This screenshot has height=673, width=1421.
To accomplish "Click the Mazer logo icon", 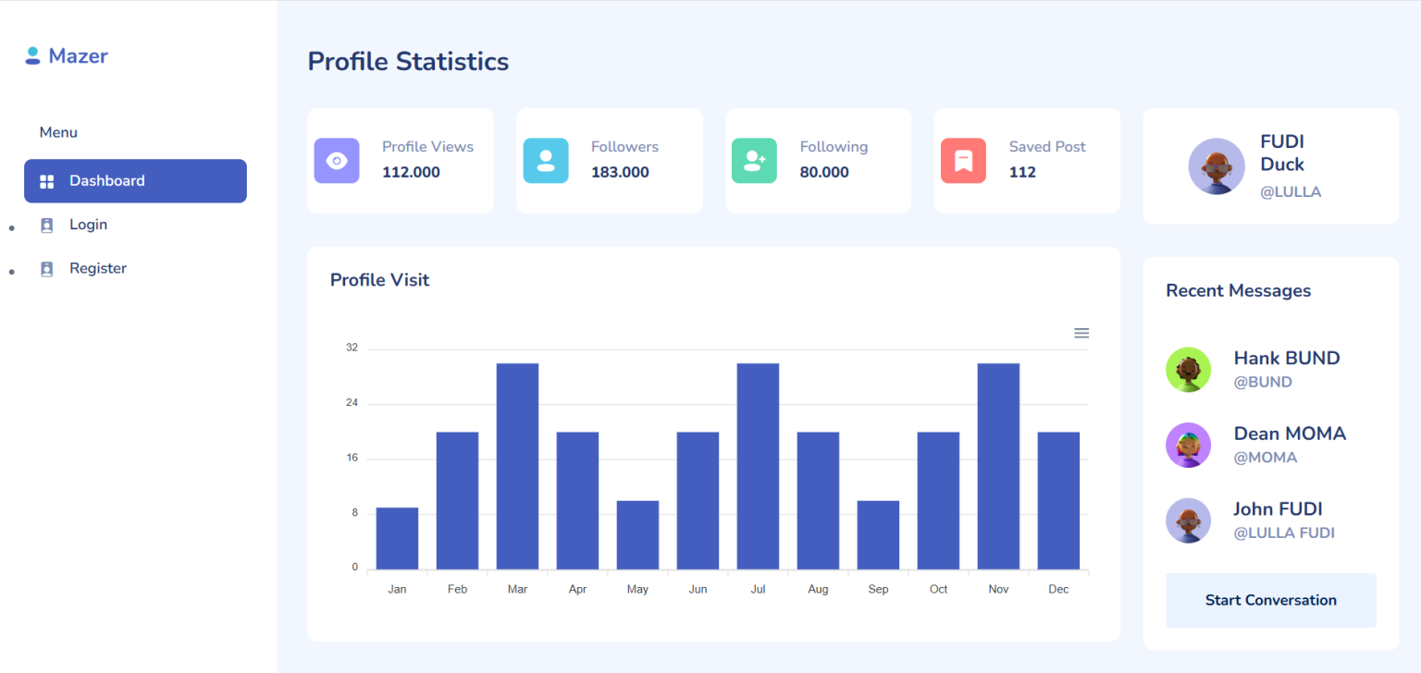I will tap(32, 55).
